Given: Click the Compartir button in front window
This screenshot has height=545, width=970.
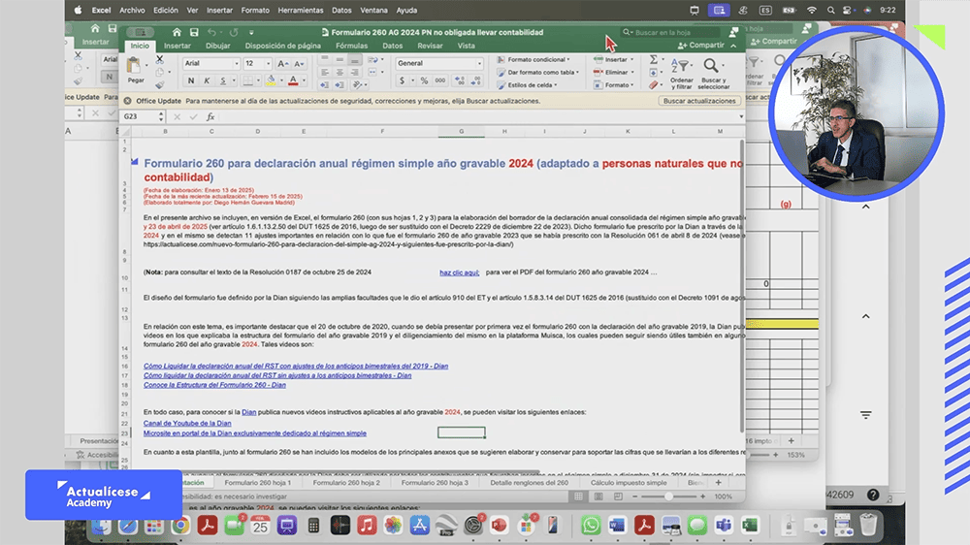Looking at the screenshot, I should [701, 46].
